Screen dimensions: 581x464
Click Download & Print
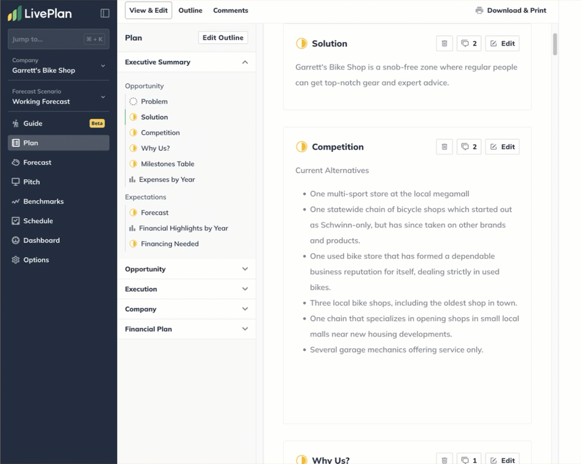coord(511,10)
